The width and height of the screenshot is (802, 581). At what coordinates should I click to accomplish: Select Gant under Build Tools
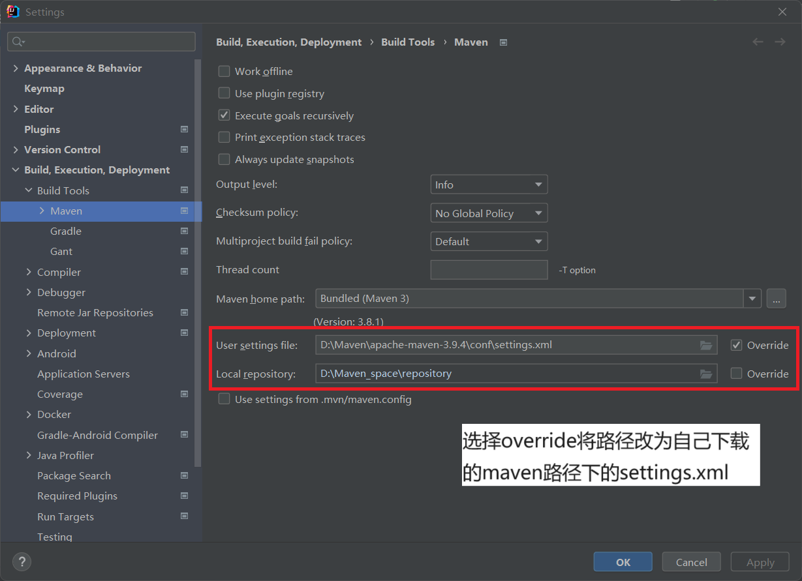click(x=61, y=251)
